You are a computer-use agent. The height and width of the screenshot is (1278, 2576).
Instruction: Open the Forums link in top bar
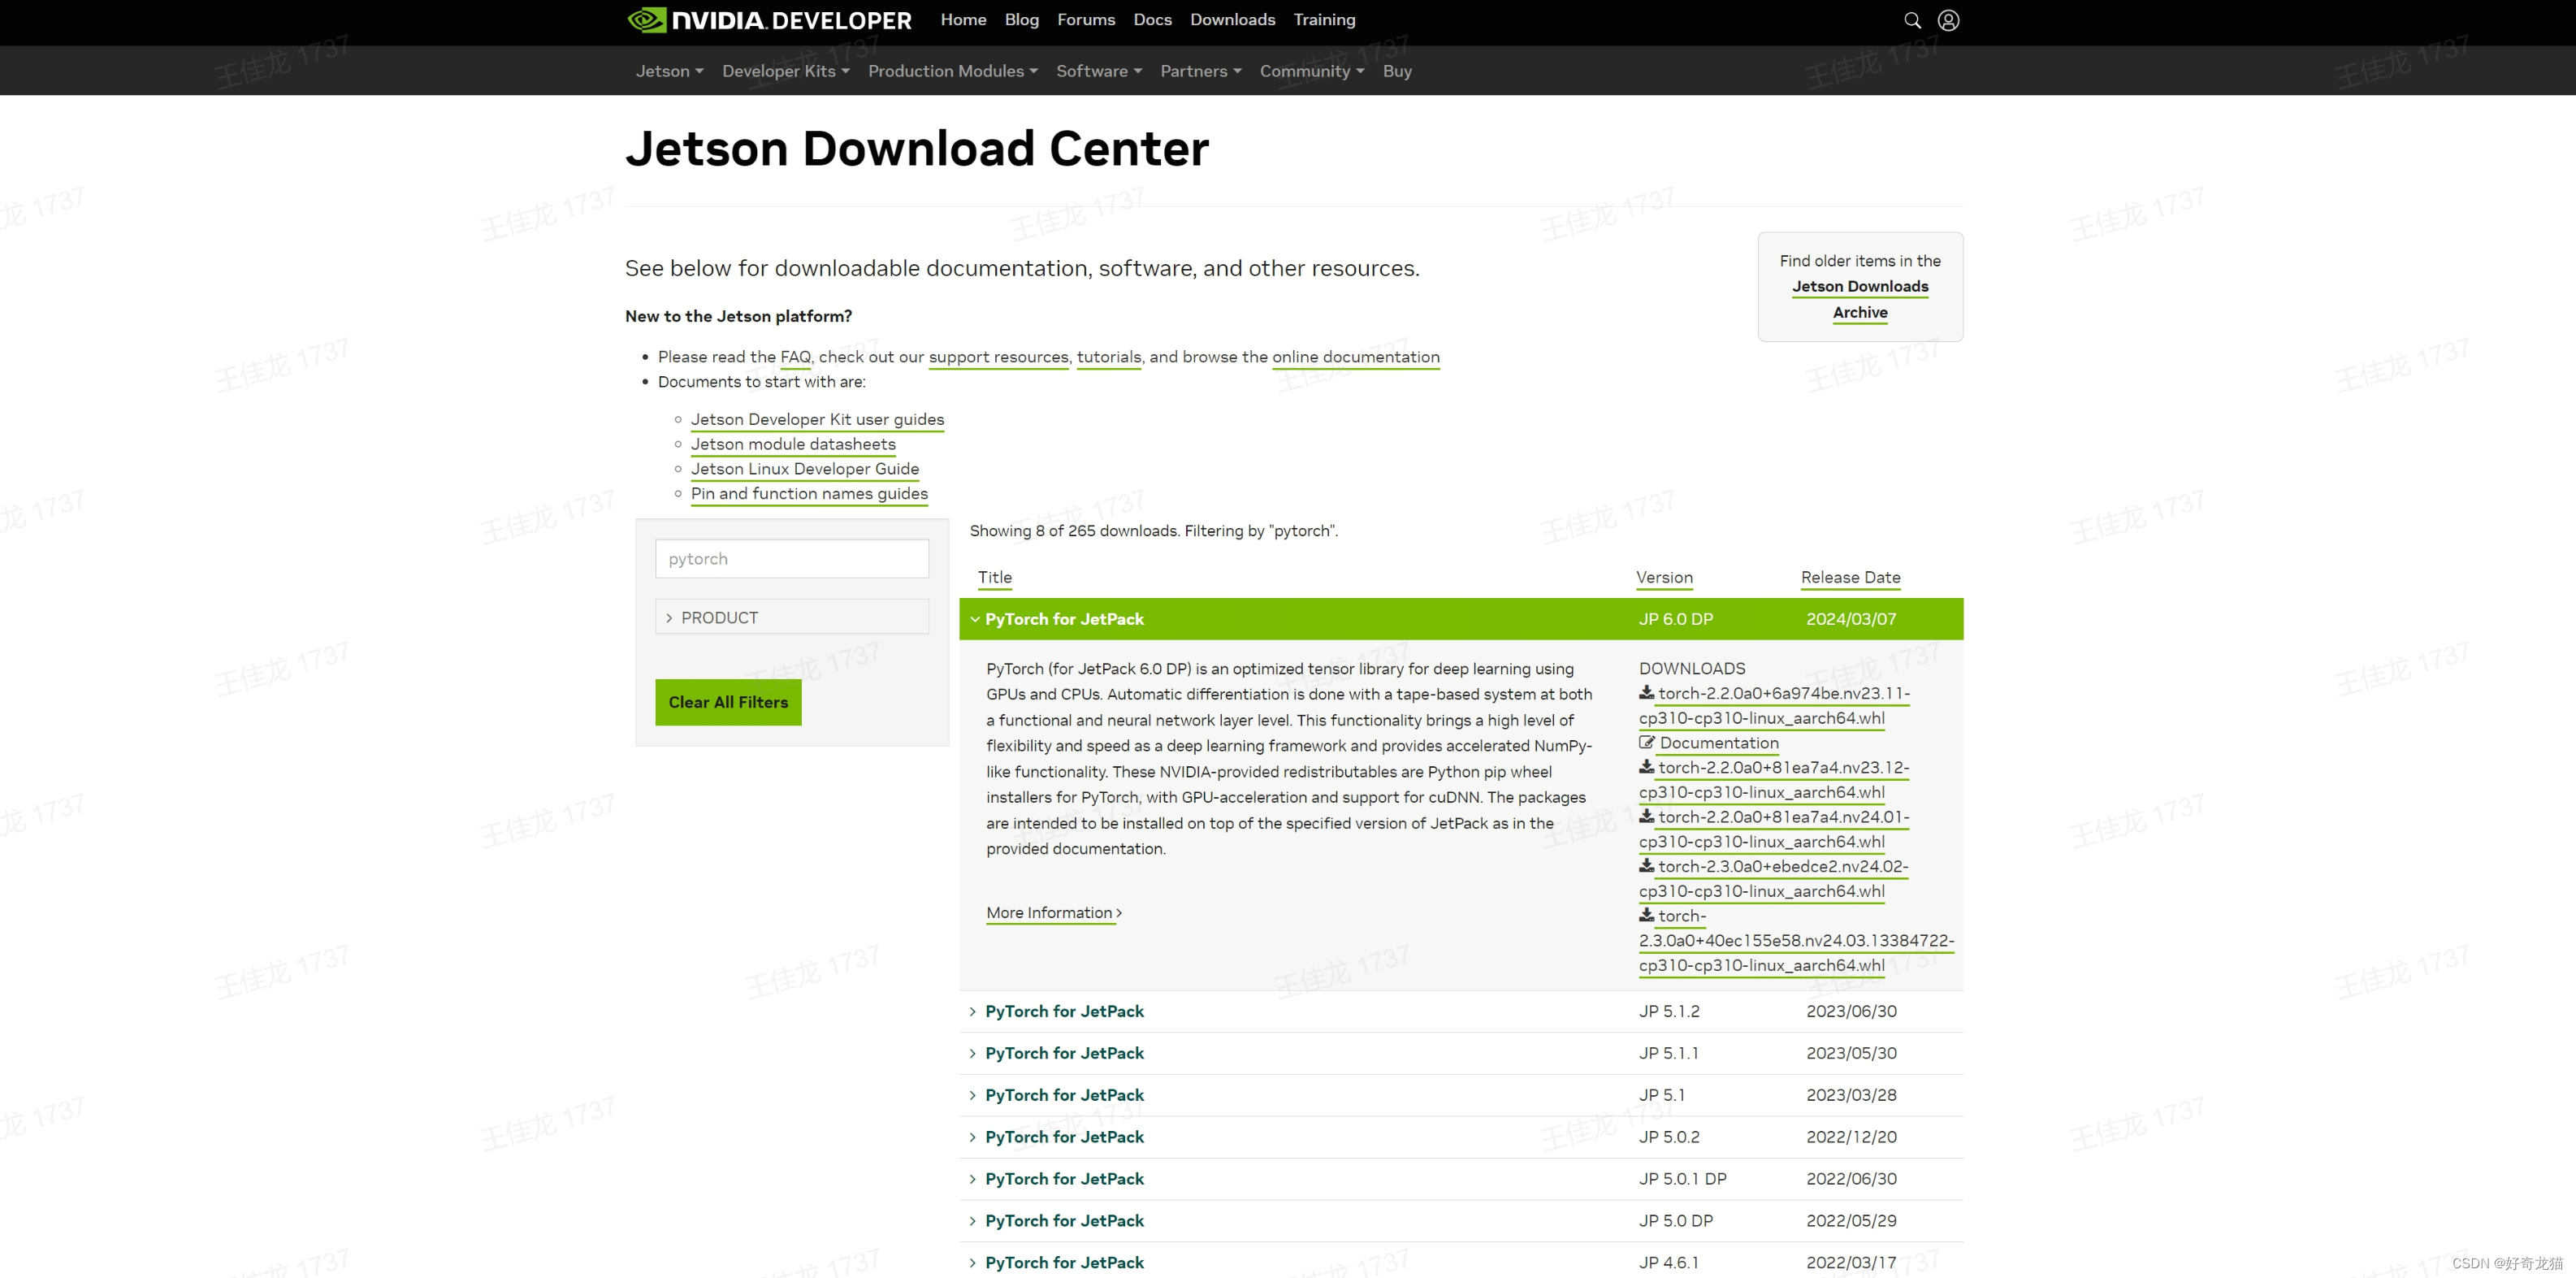click(1086, 20)
